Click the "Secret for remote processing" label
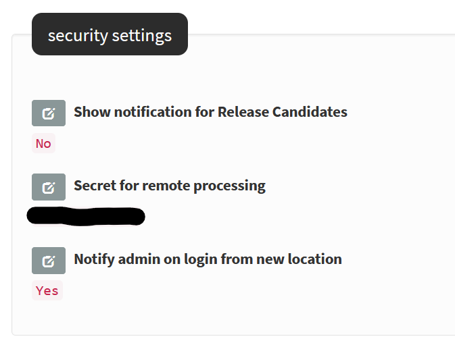This screenshot has height=345, width=455. (169, 186)
